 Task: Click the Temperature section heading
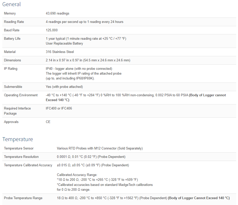pyautogui.click(x=18, y=139)
